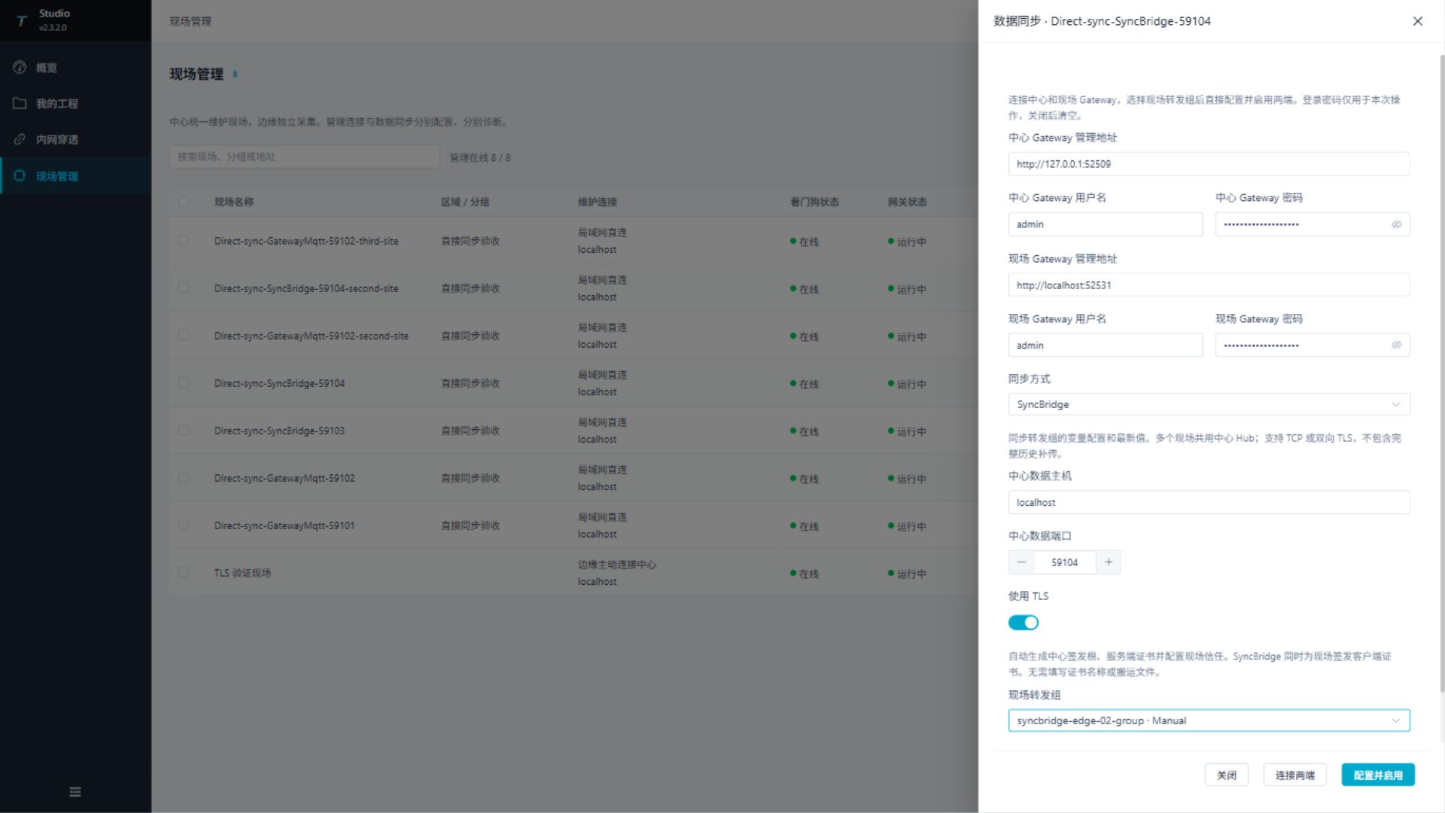Open 我的工程 in the sidebar
Viewport: 1445px width, 813px height.
click(x=75, y=104)
